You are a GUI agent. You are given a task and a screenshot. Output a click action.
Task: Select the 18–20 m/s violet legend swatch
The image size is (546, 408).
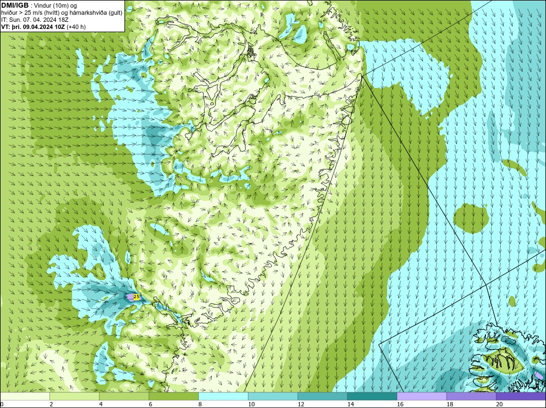tap(471, 396)
